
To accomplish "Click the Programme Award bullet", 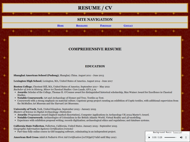I will [83, 115].
